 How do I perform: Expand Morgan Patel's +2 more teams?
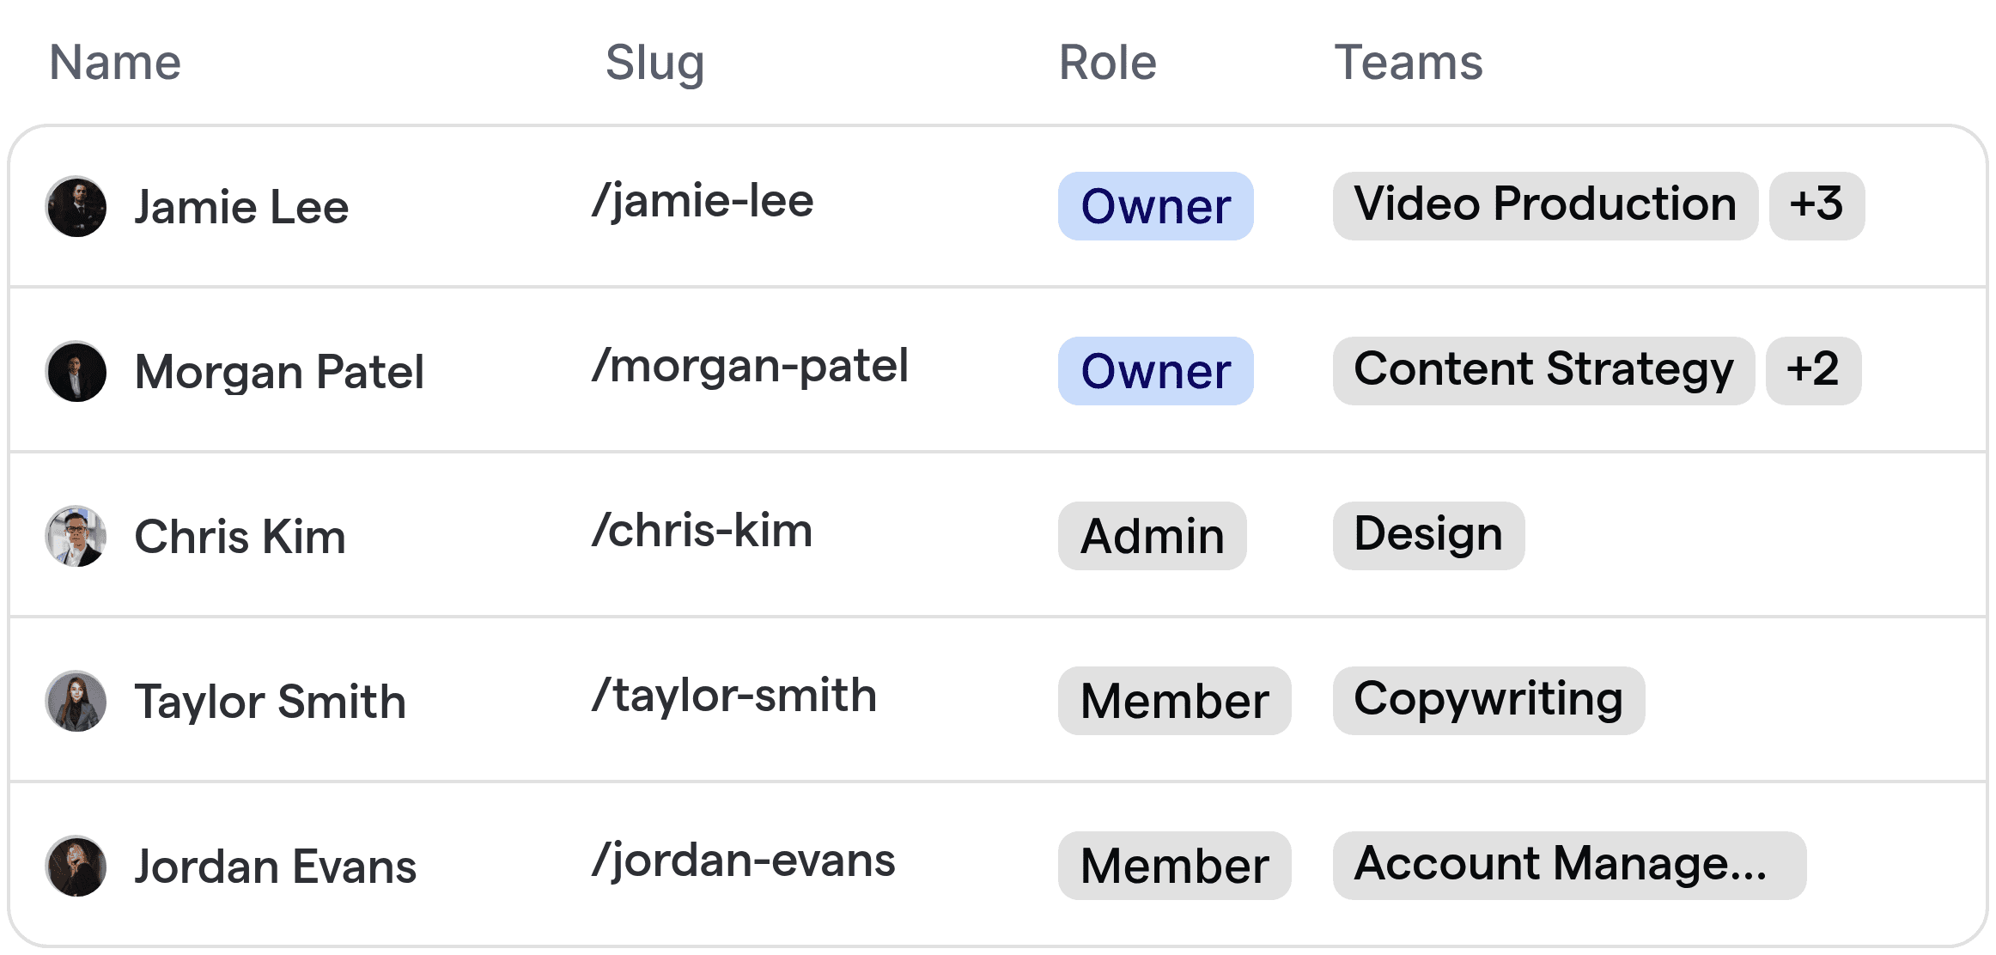click(x=1813, y=371)
